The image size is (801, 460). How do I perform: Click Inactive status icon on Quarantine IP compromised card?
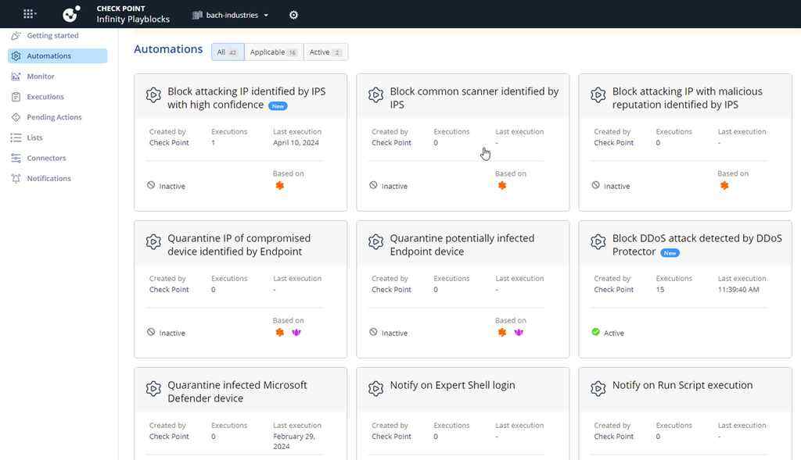pos(151,332)
